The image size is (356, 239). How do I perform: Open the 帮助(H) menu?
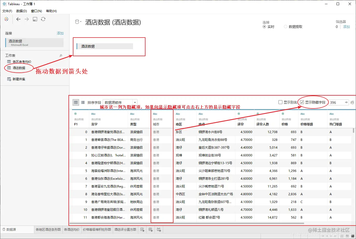(51, 11)
